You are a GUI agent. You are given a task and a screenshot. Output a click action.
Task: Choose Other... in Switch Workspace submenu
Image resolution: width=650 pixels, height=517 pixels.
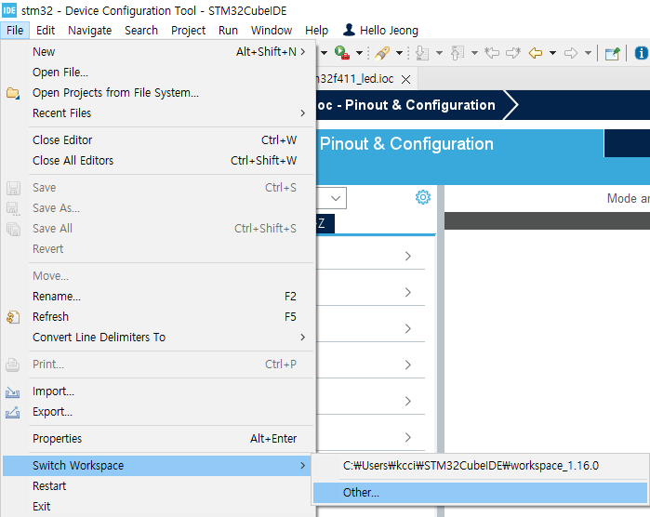pyautogui.click(x=480, y=492)
